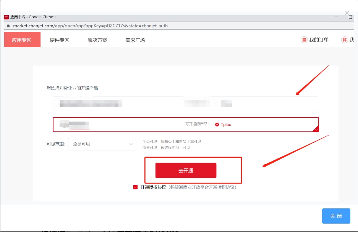The image size is (358, 232).
Task: Maximize the Chrome popup window
Action: (350, 17)
